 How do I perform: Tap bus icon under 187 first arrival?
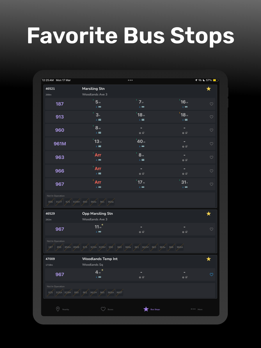pos(100,107)
